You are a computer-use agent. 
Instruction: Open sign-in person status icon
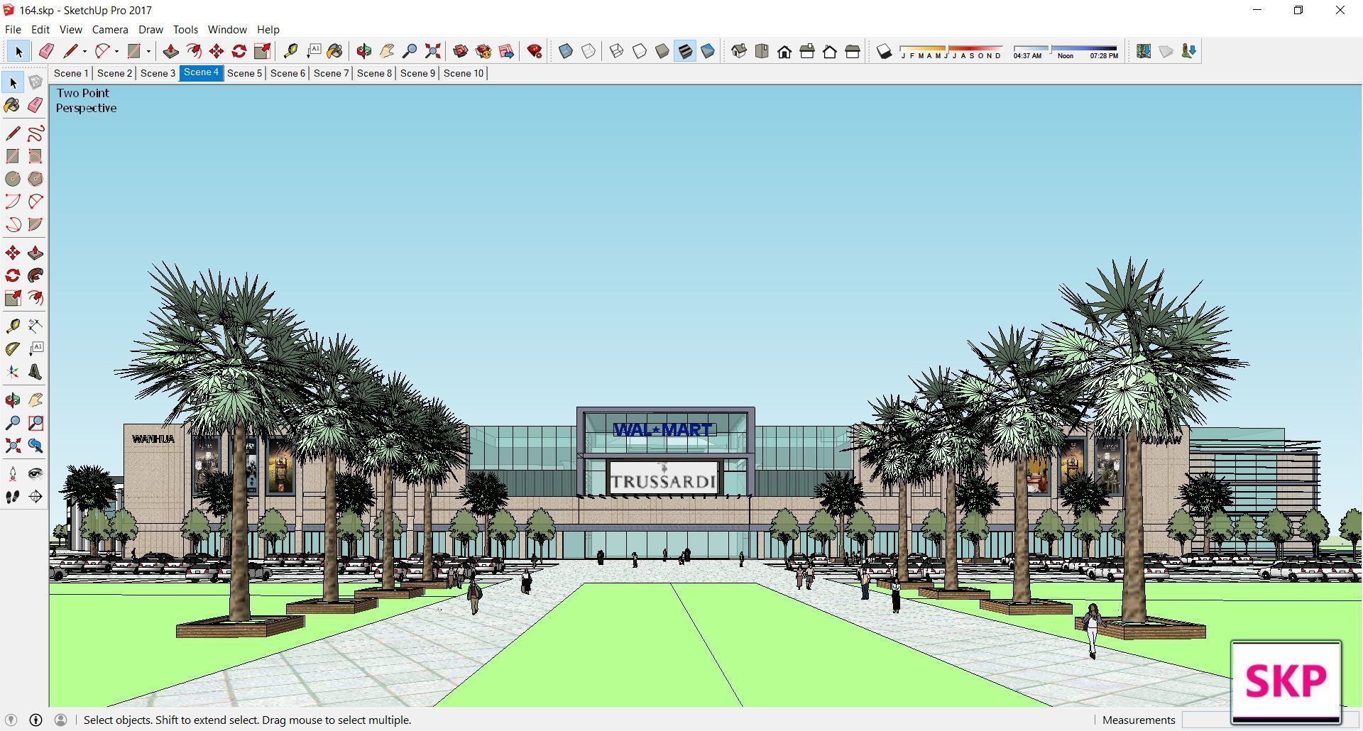pos(60,720)
